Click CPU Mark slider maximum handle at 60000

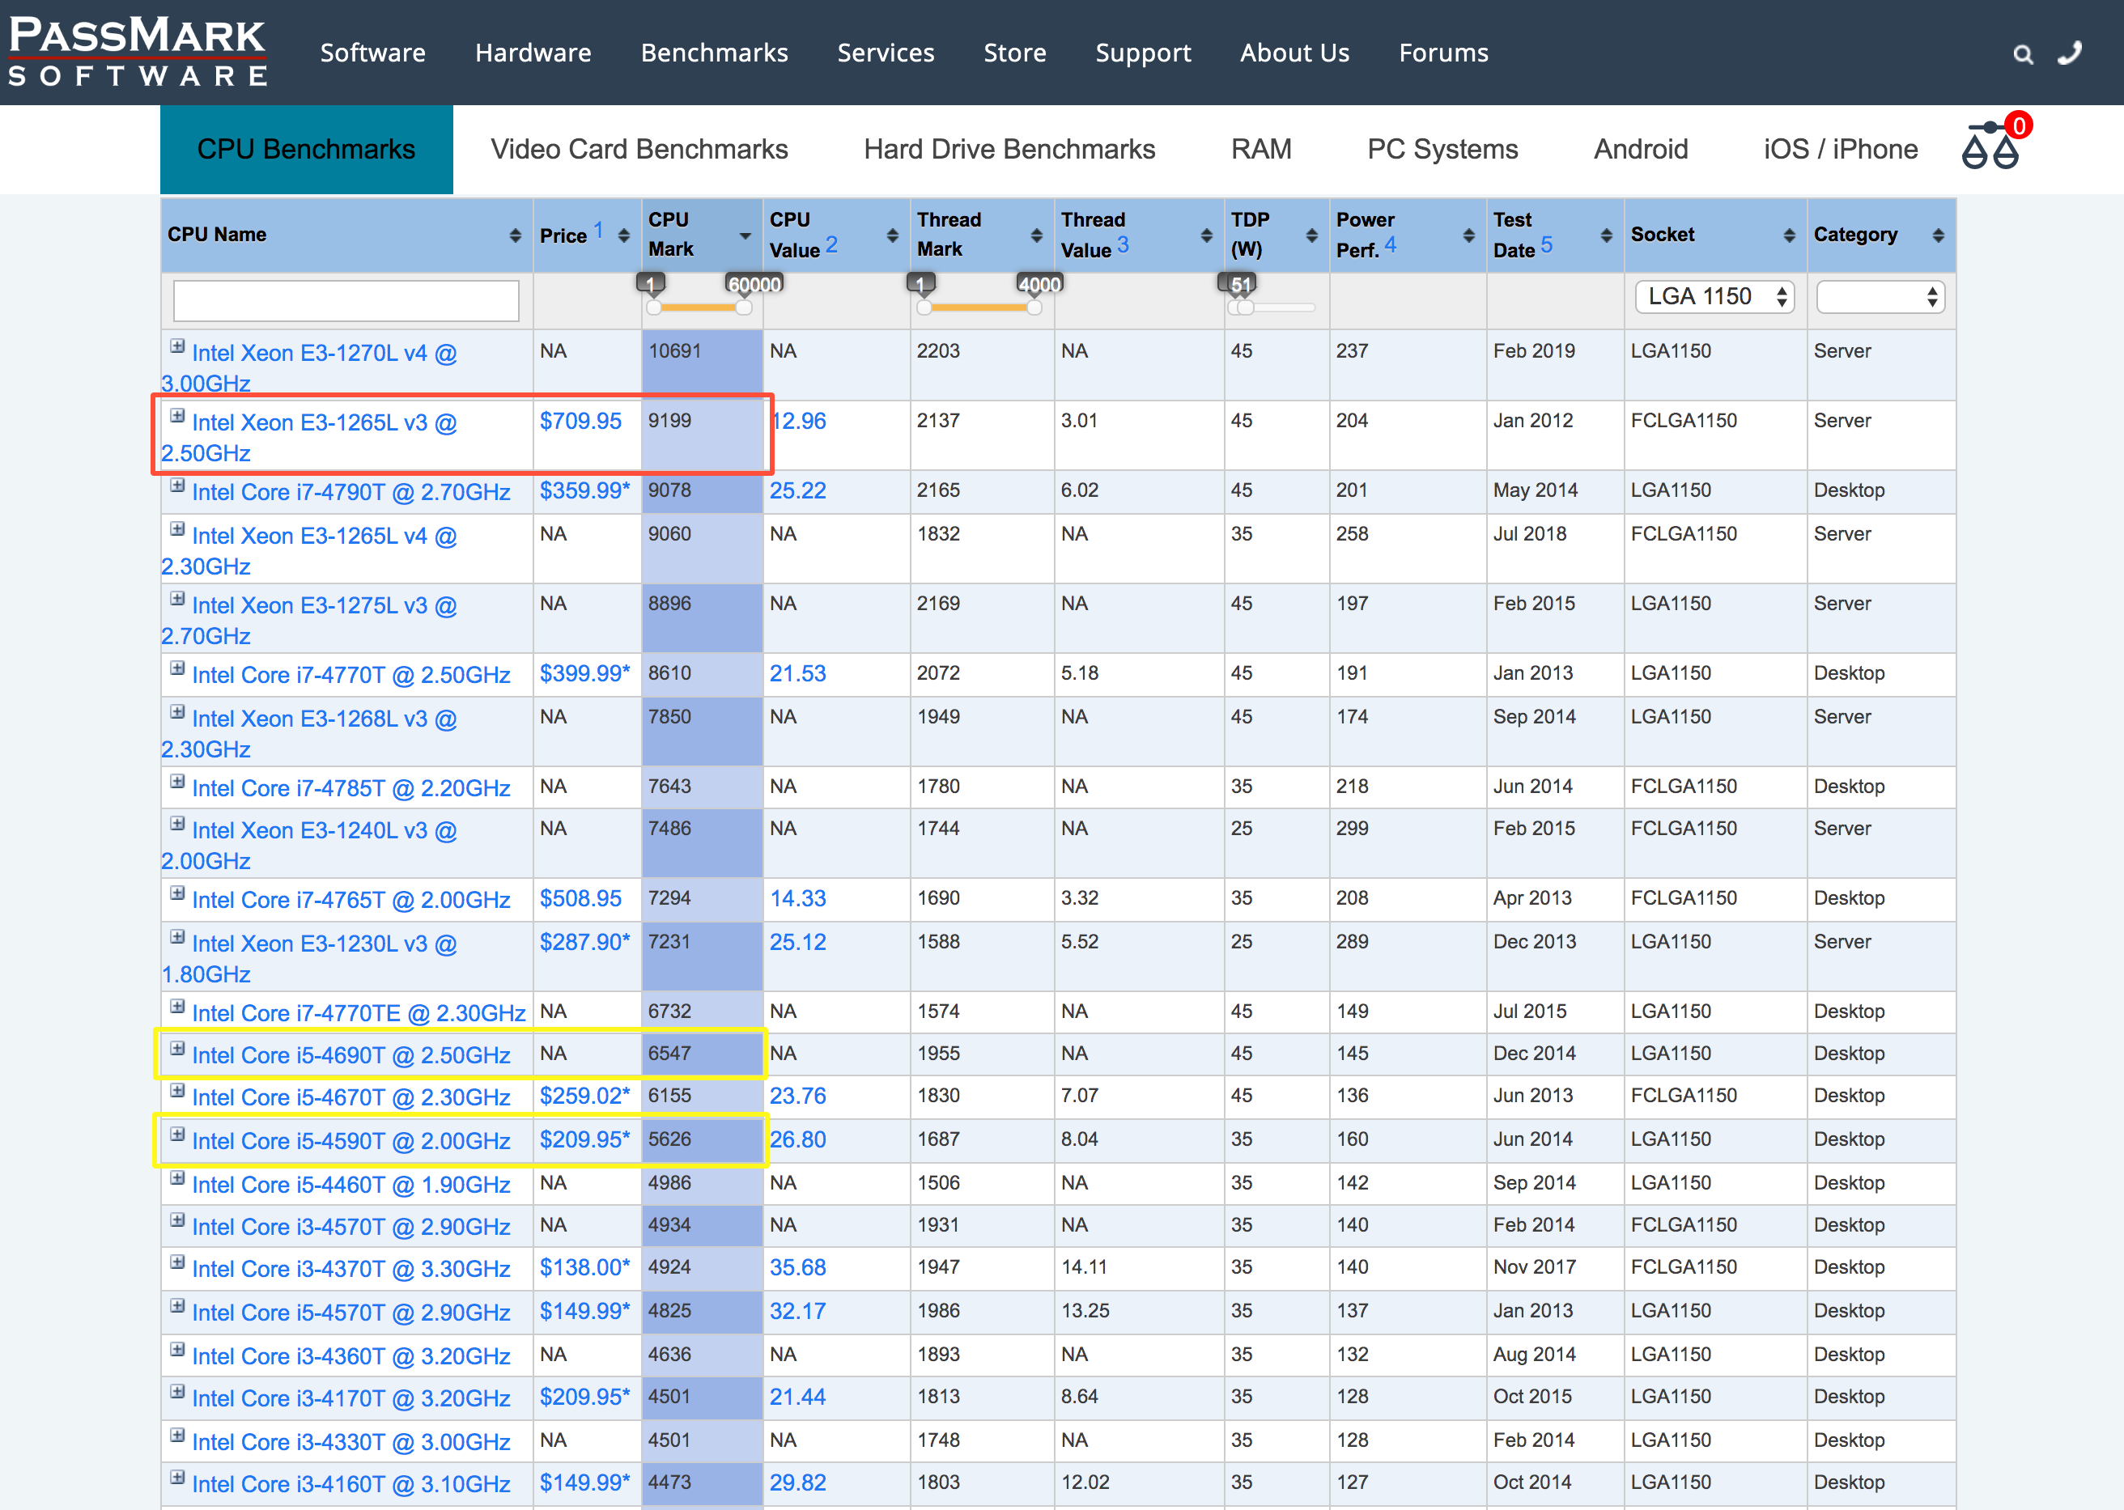744,307
